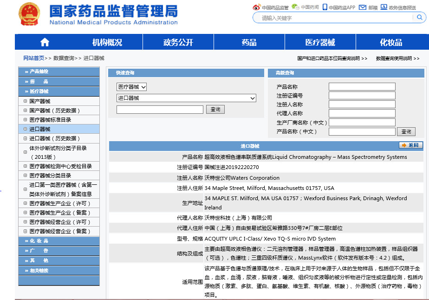Viewport: 429px width, 300px height.
Task: Open the 化妆品 navigation tab
Action: coord(391,42)
